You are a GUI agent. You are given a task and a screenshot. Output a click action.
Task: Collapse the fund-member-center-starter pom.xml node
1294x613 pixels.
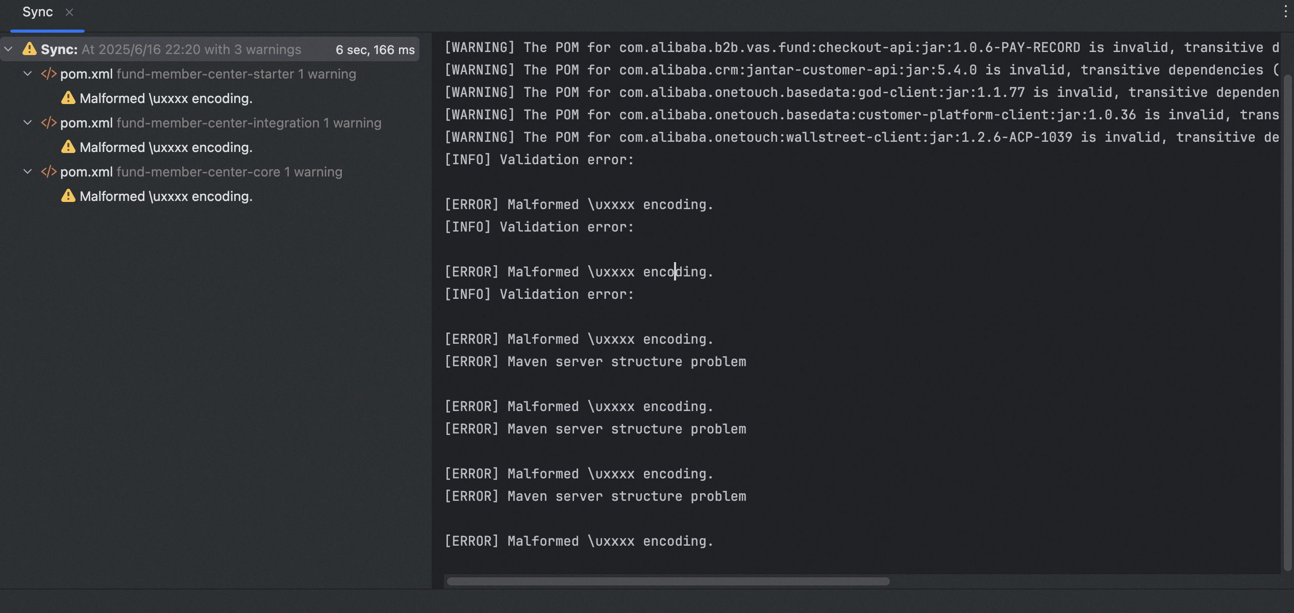point(28,74)
